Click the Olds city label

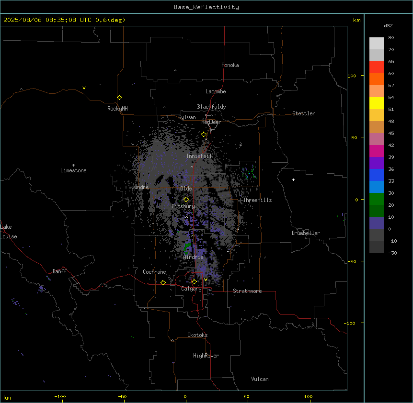186,189
